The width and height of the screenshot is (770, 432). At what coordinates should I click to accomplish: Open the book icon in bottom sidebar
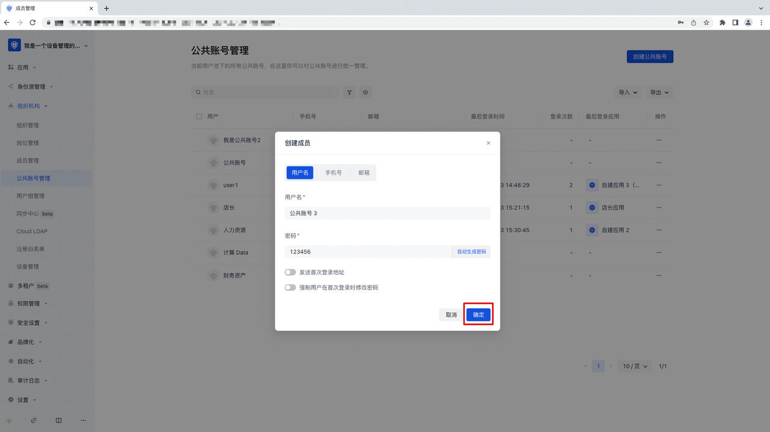coord(58,421)
